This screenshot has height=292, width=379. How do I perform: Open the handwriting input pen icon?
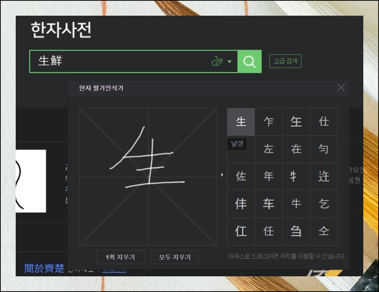pos(217,61)
